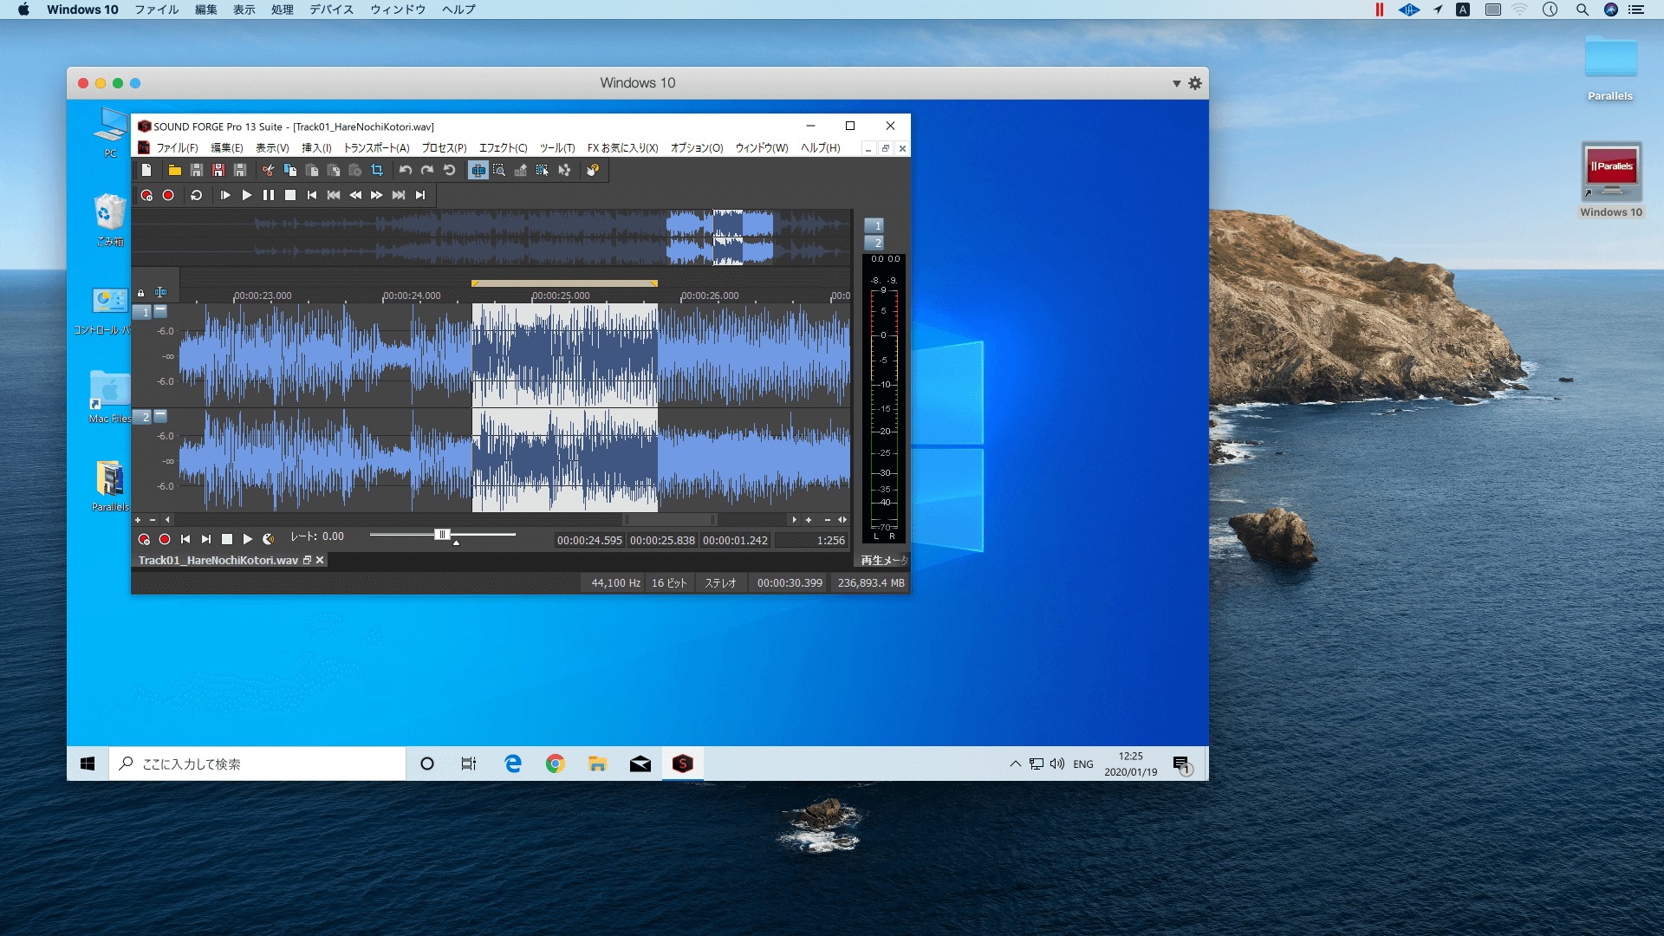Close the Track01_HareNochiKotori.wav tab

320,561
